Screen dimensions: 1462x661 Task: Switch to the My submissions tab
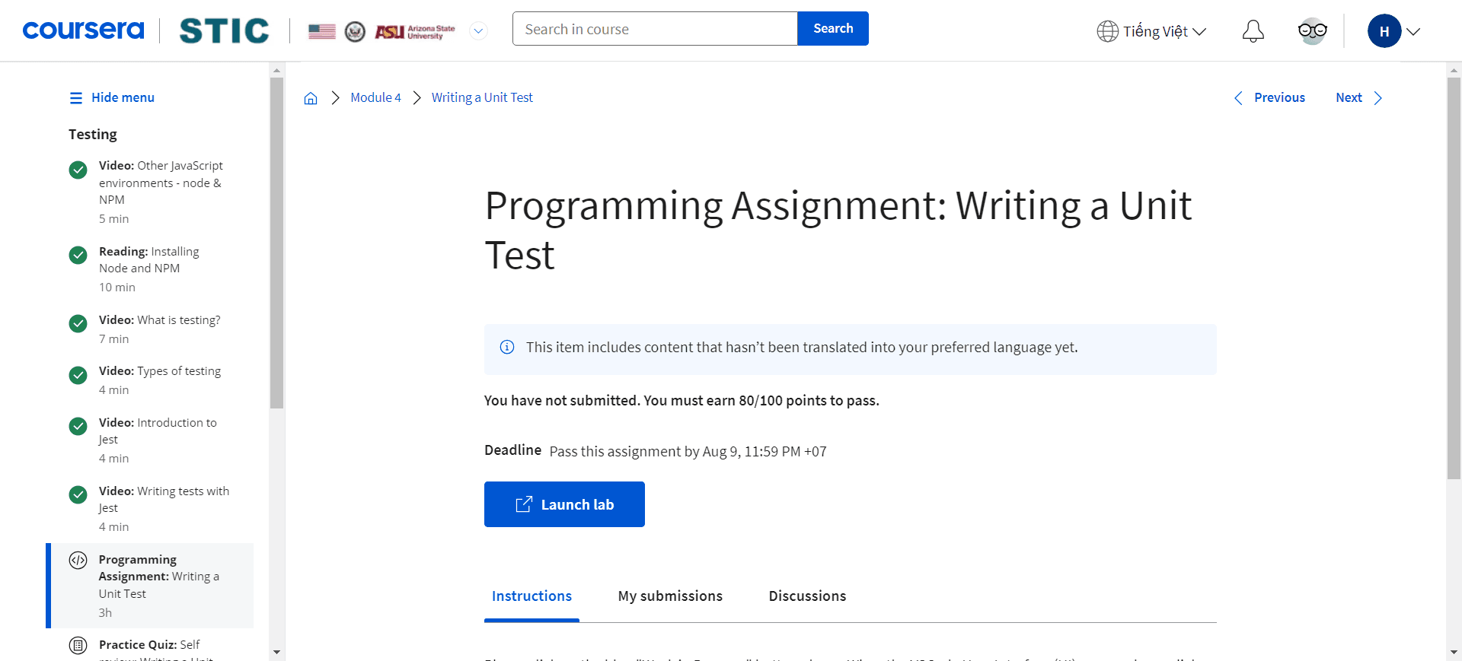click(x=670, y=596)
